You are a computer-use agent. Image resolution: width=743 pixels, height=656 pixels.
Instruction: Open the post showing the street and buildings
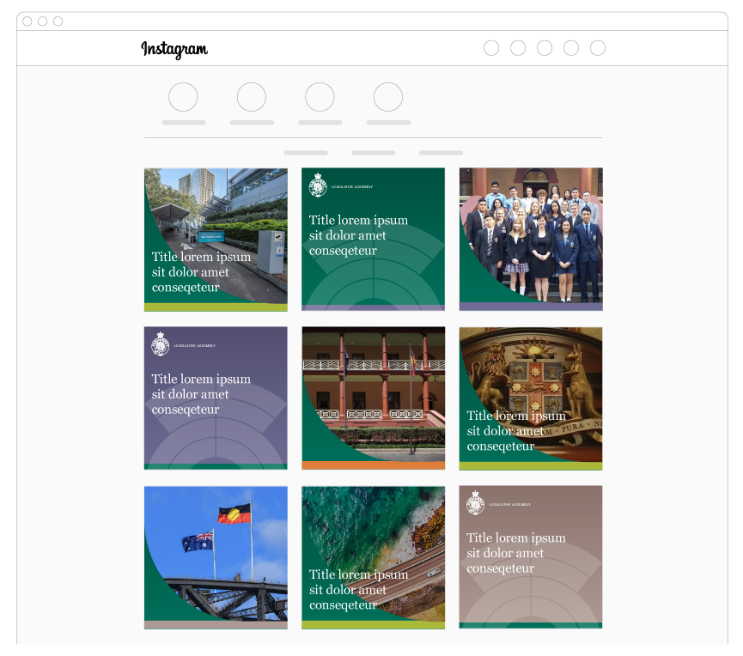tap(216, 240)
